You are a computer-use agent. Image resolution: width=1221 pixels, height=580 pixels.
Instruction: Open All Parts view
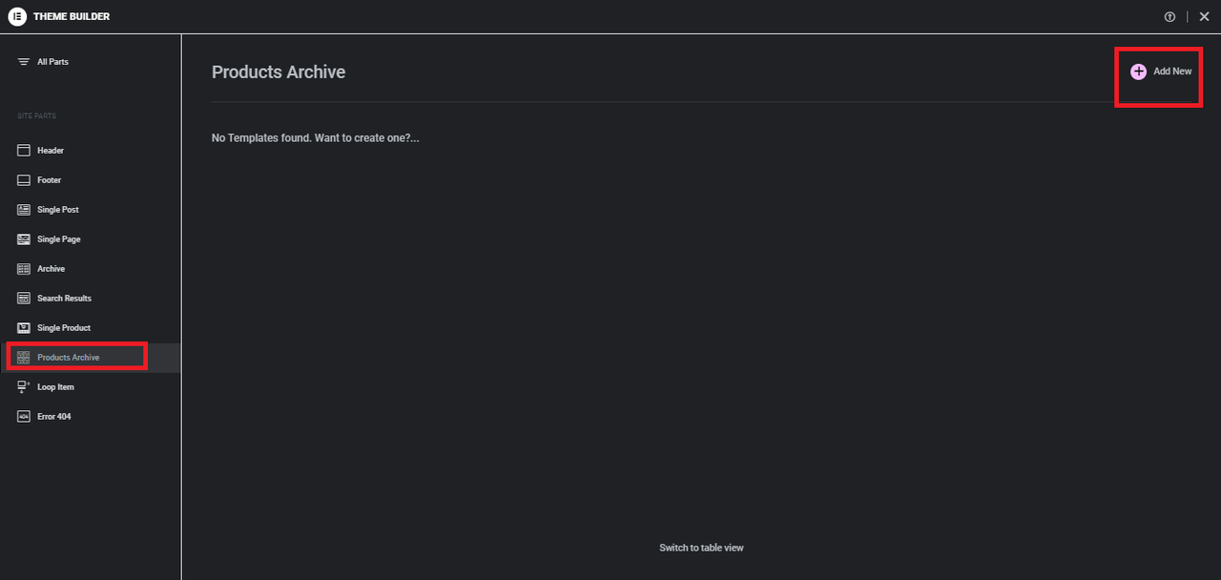pyautogui.click(x=52, y=62)
